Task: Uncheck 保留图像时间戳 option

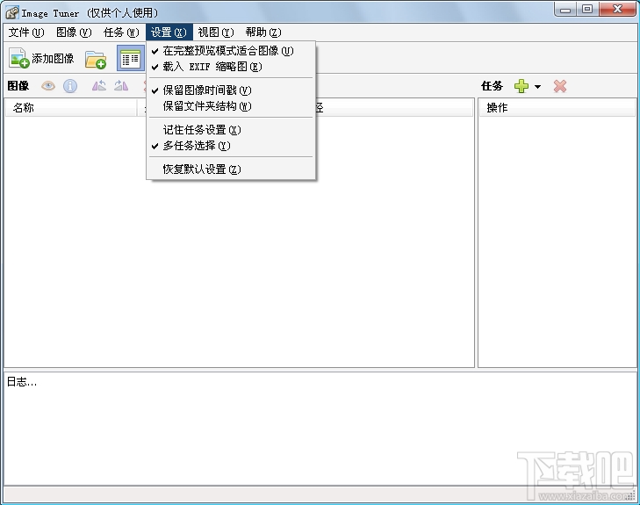Action: [231, 90]
